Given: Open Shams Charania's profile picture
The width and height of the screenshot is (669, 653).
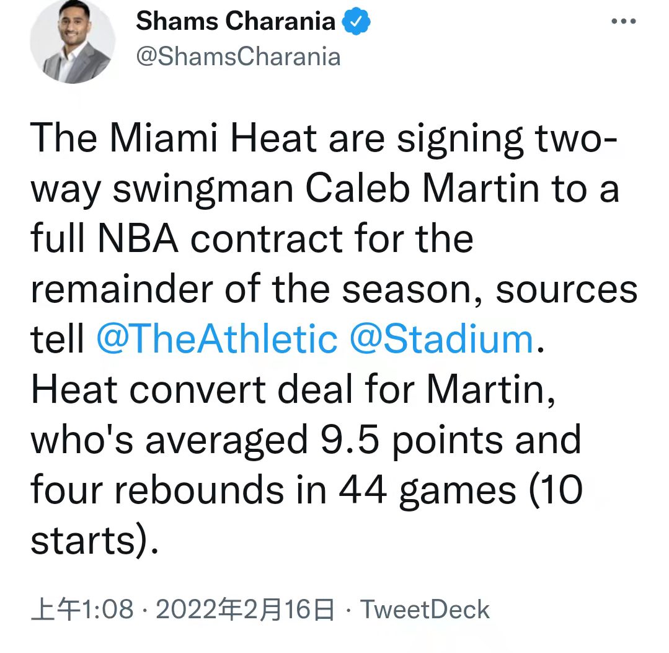Looking at the screenshot, I should [x=73, y=41].
